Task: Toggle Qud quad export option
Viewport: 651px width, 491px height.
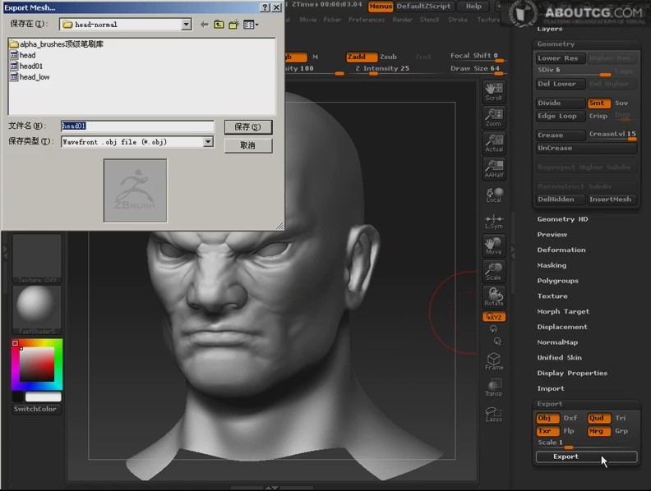Action: (x=598, y=418)
